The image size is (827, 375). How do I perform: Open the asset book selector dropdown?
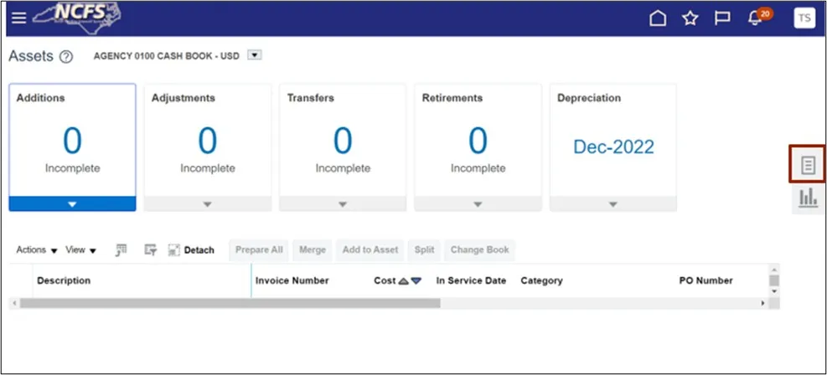[255, 55]
